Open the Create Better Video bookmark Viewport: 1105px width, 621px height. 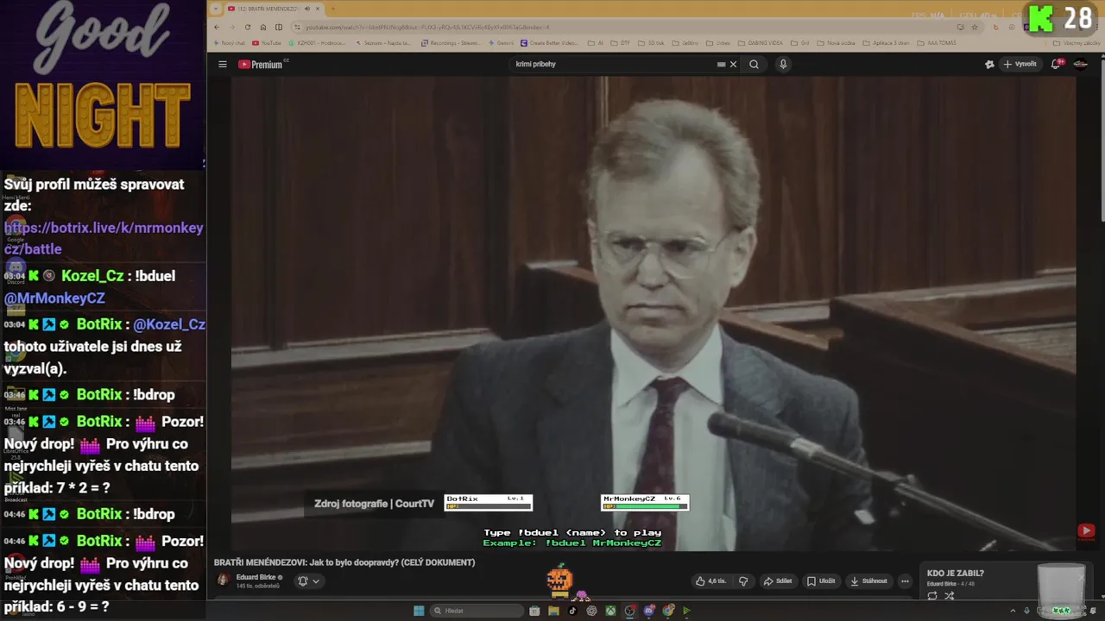point(549,43)
